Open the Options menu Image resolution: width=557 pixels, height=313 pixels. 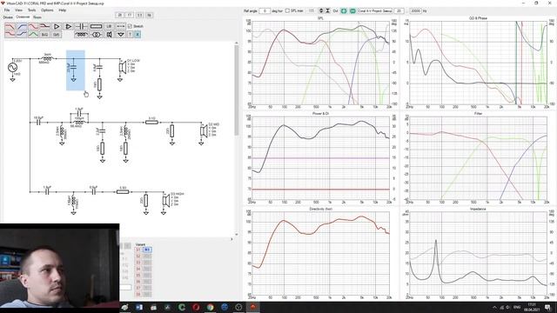pos(47,10)
